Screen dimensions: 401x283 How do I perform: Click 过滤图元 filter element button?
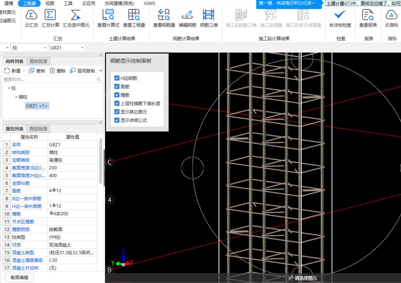[x=8, y=21]
